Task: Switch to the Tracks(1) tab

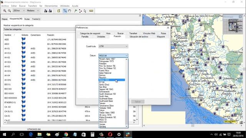Action: [x=36, y=19]
